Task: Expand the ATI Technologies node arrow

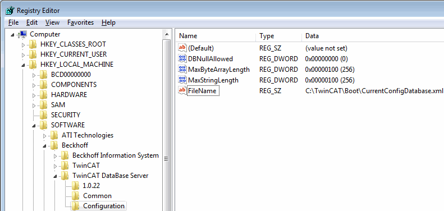Action: pos(44,136)
